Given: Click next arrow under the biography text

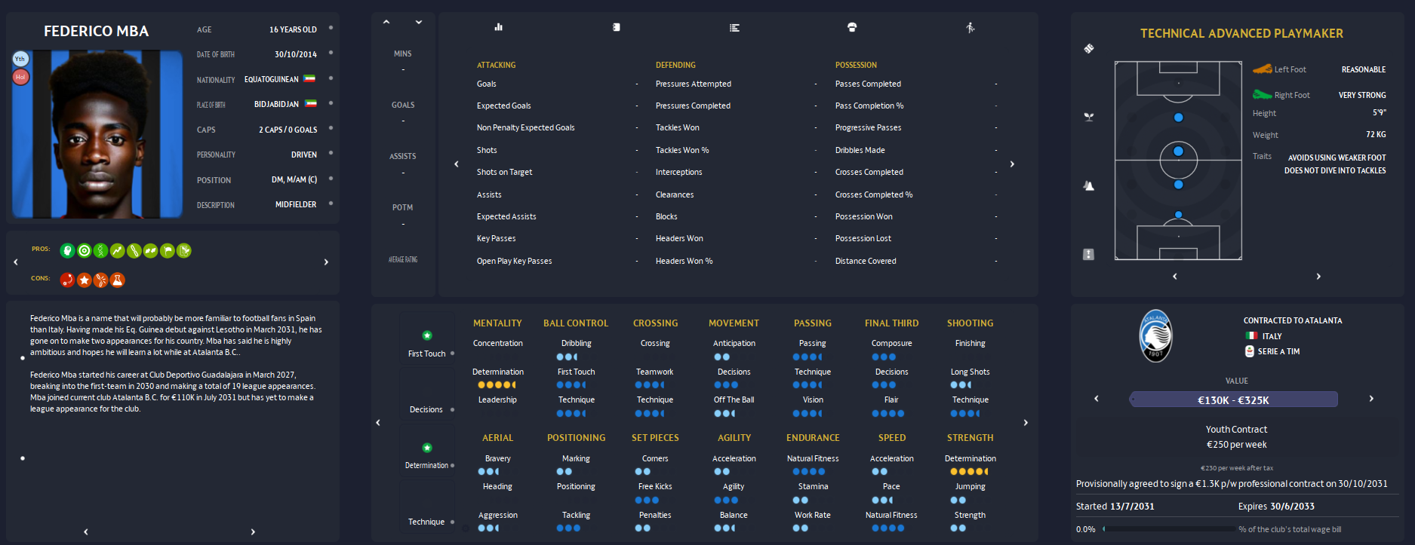Looking at the screenshot, I should coord(253,532).
